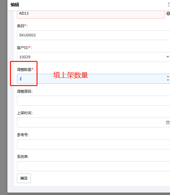Screen dimensions: 170x195
Task: Open the calendar picker for 上架时间
Action: [x=168, y=122]
